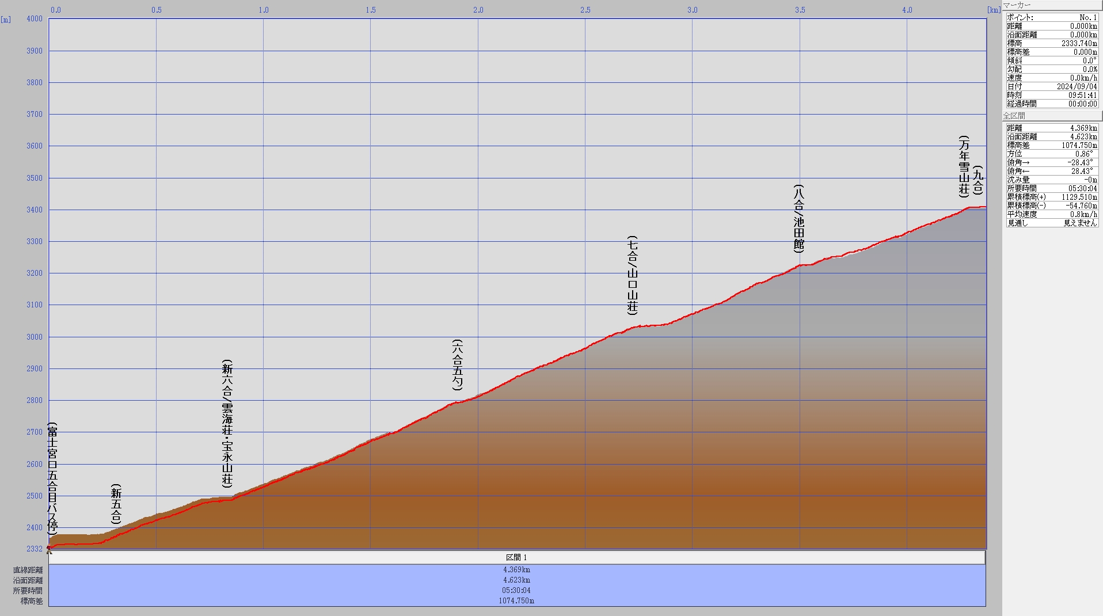The image size is (1103, 616).
Task: Click the 平均速度 value 0.8km/h
Action: click(x=1083, y=214)
